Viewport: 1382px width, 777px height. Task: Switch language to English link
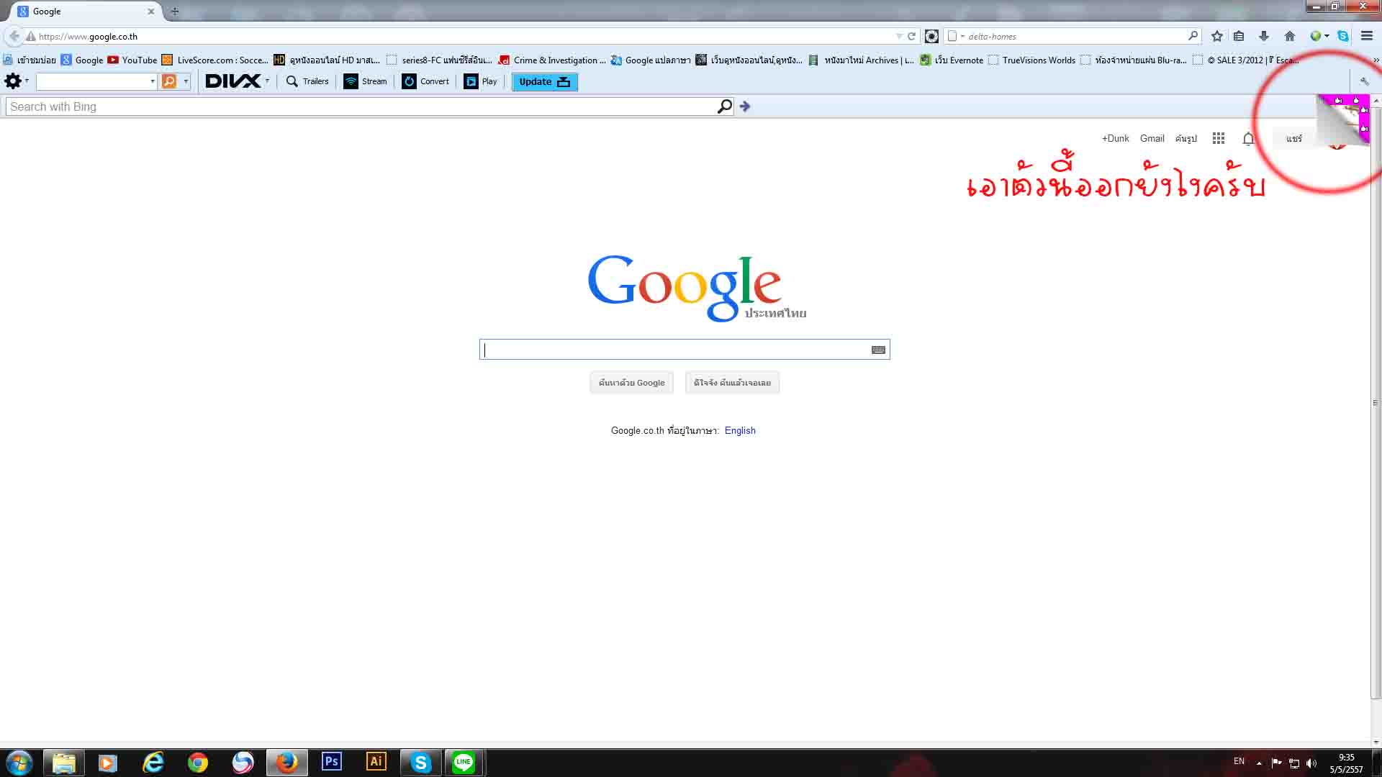click(740, 430)
